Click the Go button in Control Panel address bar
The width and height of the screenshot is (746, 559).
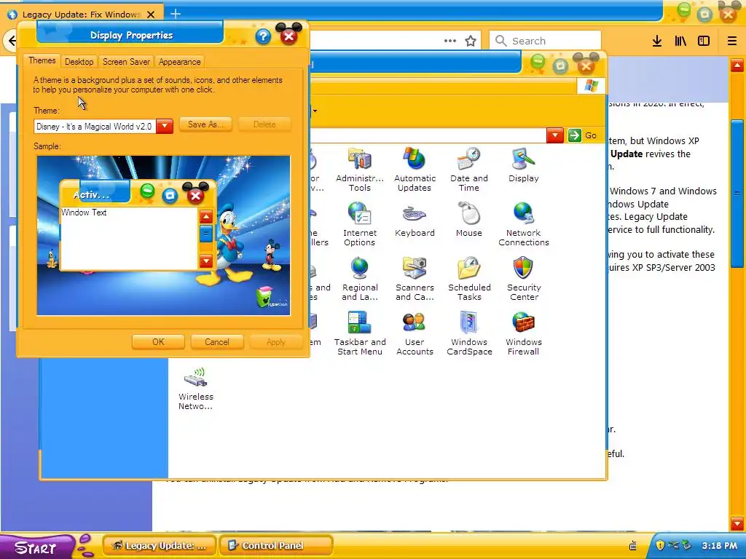[x=584, y=135]
